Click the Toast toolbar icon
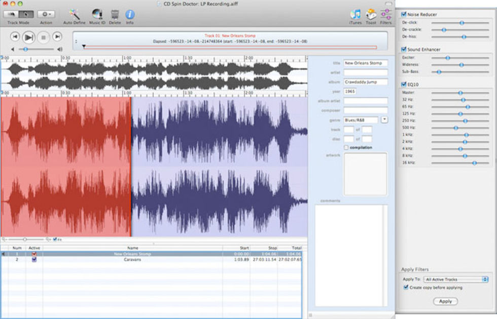The width and height of the screenshot is (497, 319). (x=371, y=14)
